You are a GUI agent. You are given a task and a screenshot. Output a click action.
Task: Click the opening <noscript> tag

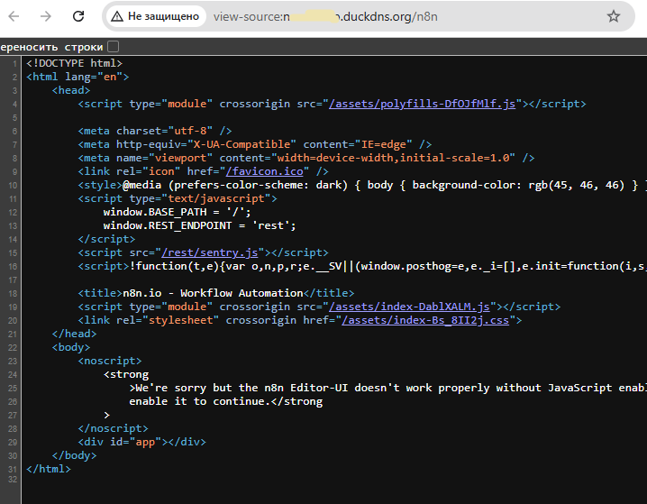tap(110, 362)
